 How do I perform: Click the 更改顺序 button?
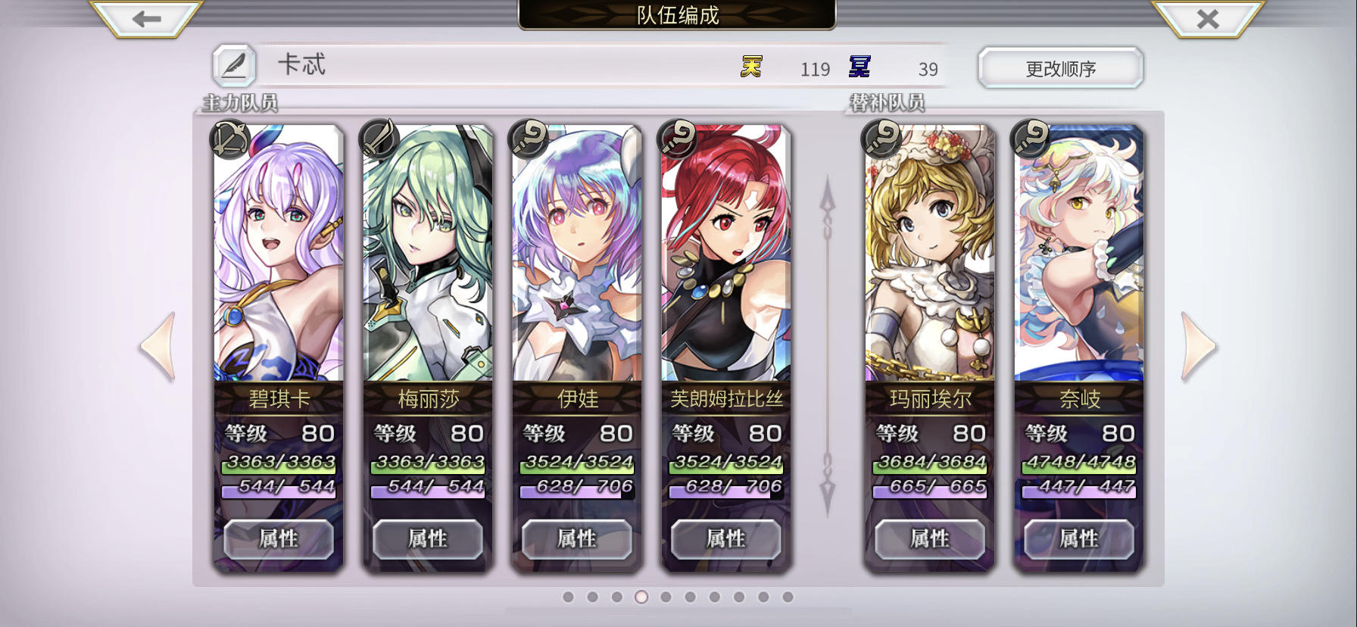coord(1060,68)
